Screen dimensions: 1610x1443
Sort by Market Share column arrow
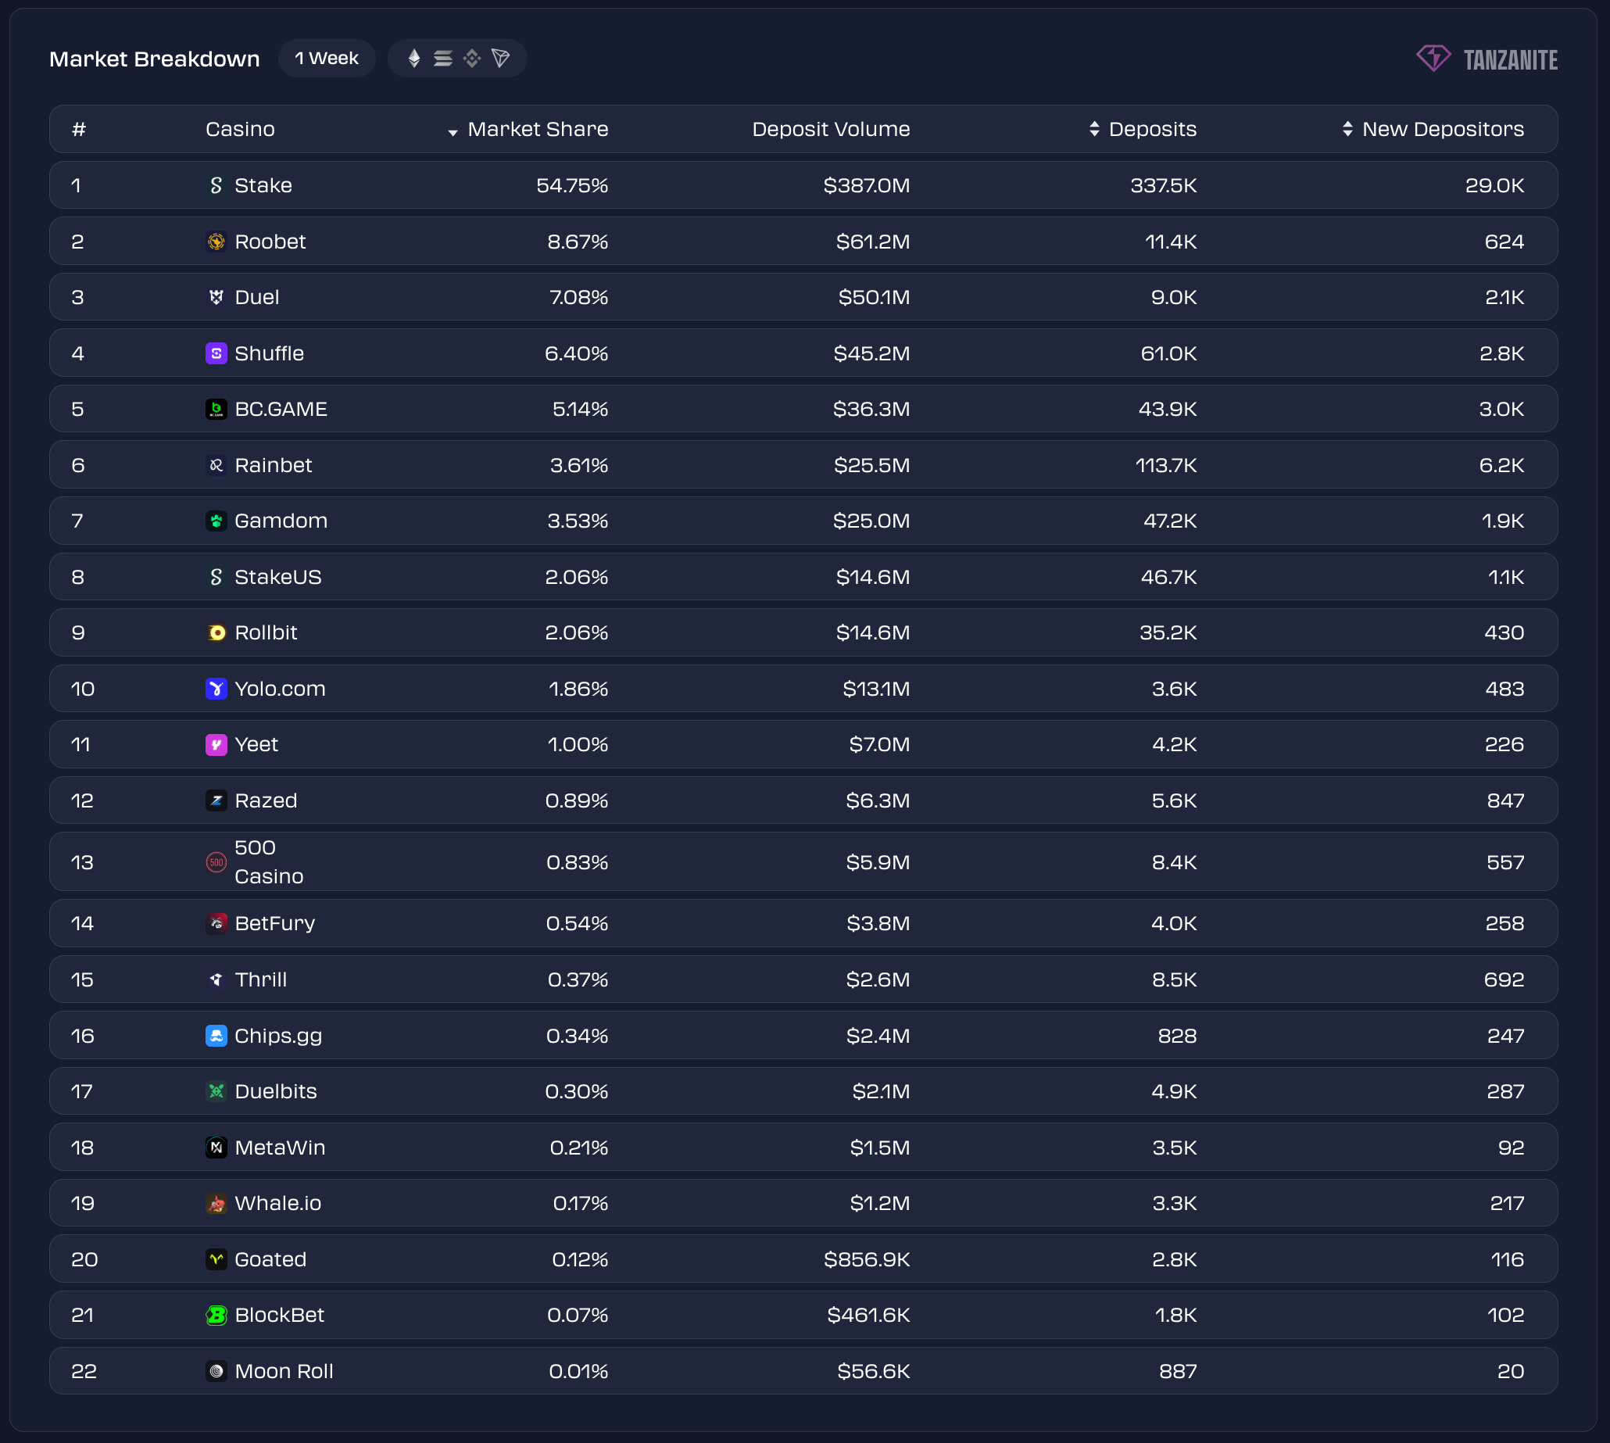coord(453,131)
